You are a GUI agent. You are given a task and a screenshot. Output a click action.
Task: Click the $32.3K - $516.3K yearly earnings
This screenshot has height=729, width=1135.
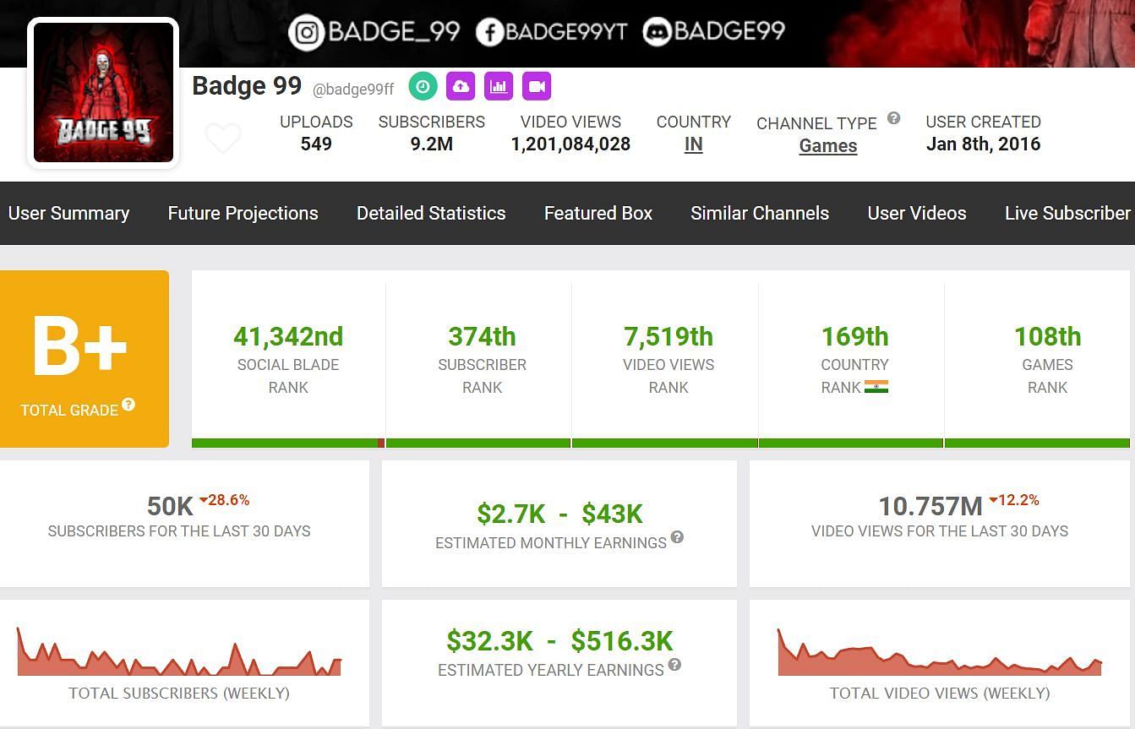click(x=559, y=641)
